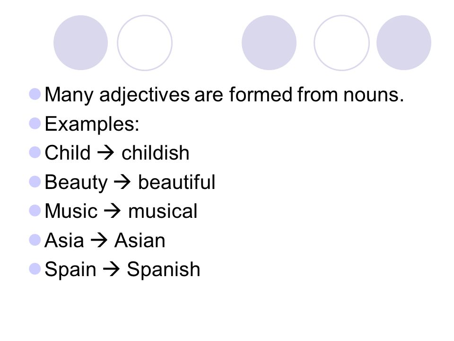Click the arrow between Beauty and beautiful

122,182
